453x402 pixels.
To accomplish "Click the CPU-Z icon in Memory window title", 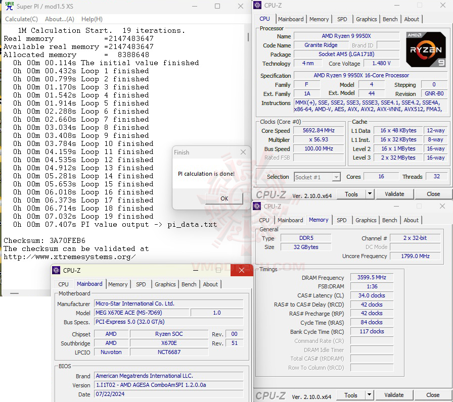I will (257, 207).
